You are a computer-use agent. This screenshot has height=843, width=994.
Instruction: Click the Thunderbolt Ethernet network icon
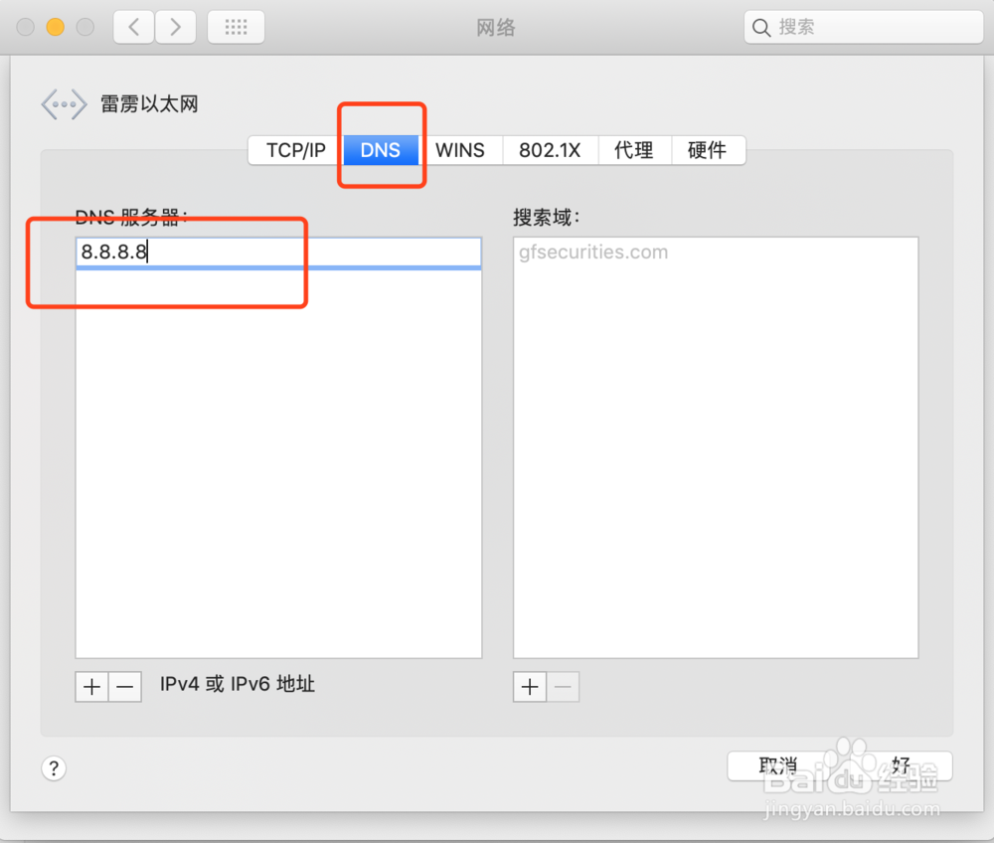pyautogui.click(x=64, y=103)
